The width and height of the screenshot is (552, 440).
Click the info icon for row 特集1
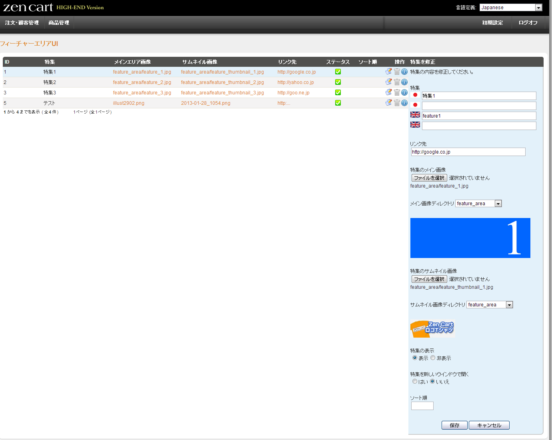click(404, 72)
